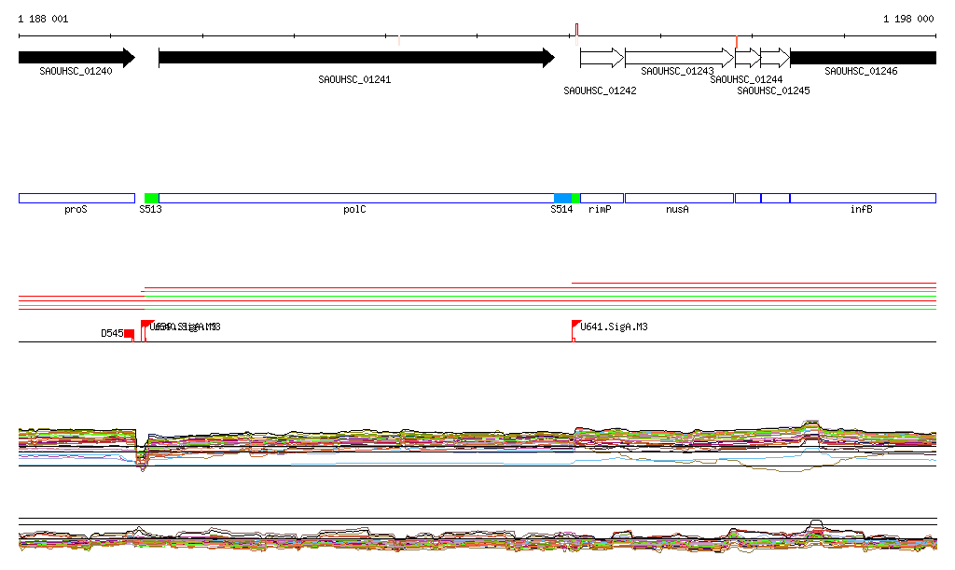Screen dimensions: 955x570
Task: Click the nusA segment box
Action: 678,198
